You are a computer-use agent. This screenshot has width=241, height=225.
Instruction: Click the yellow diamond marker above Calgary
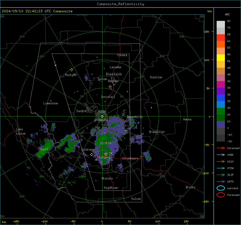tap(106, 154)
